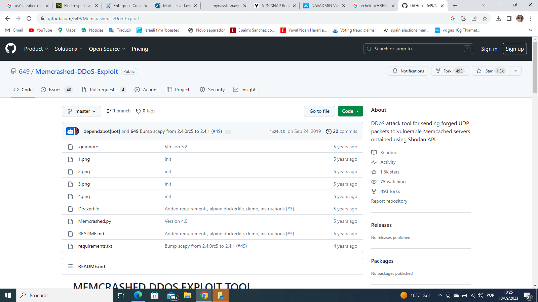Reload the GitHub page

click(x=29, y=18)
